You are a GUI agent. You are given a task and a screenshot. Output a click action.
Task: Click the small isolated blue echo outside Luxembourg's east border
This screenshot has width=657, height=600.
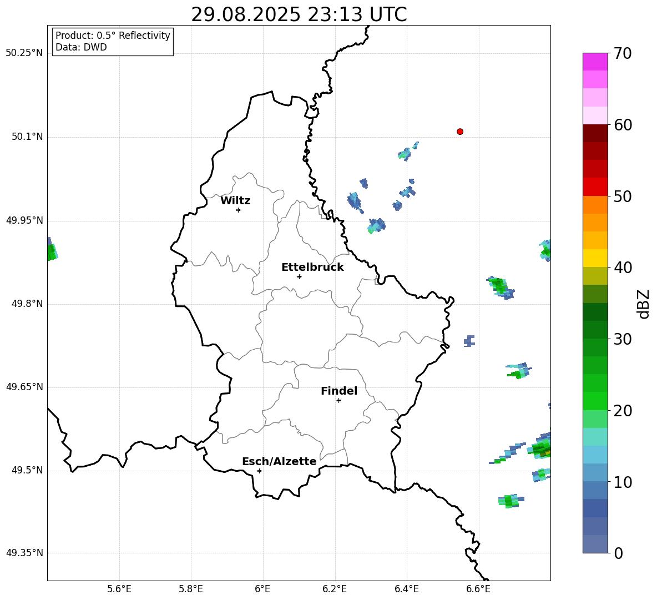click(x=469, y=341)
